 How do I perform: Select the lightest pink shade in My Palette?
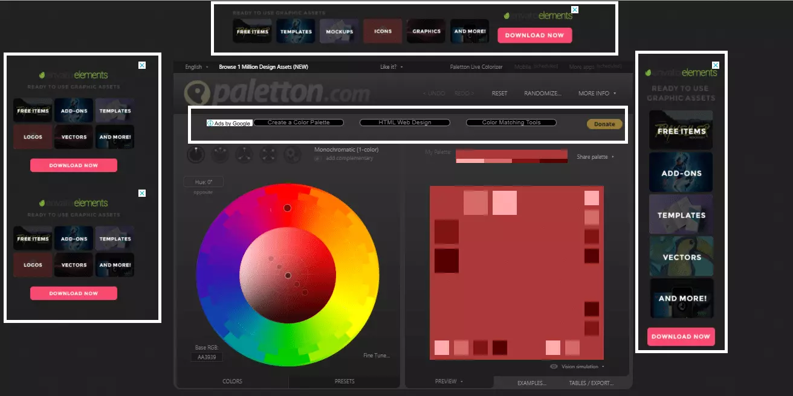pos(470,161)
